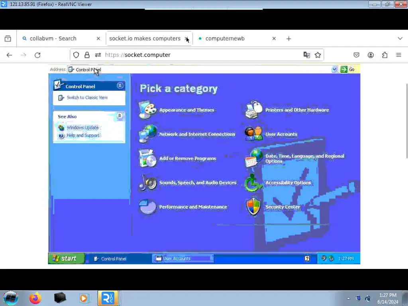Collapse the Control Panel sidebar section
Viewport: 408px width, 306px height.
click(x=120, y=86)
